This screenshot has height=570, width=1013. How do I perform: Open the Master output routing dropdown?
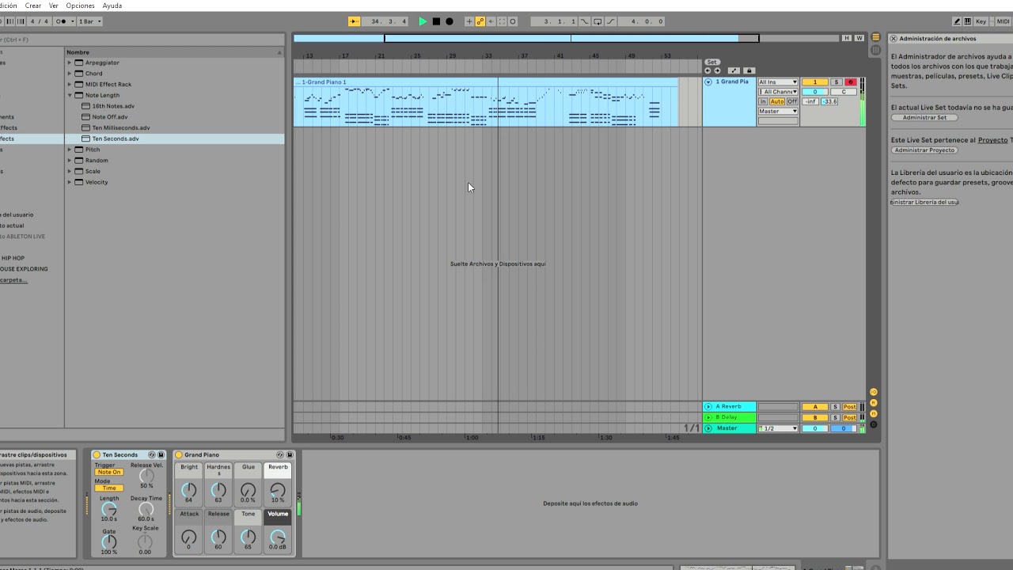(778, 111)
